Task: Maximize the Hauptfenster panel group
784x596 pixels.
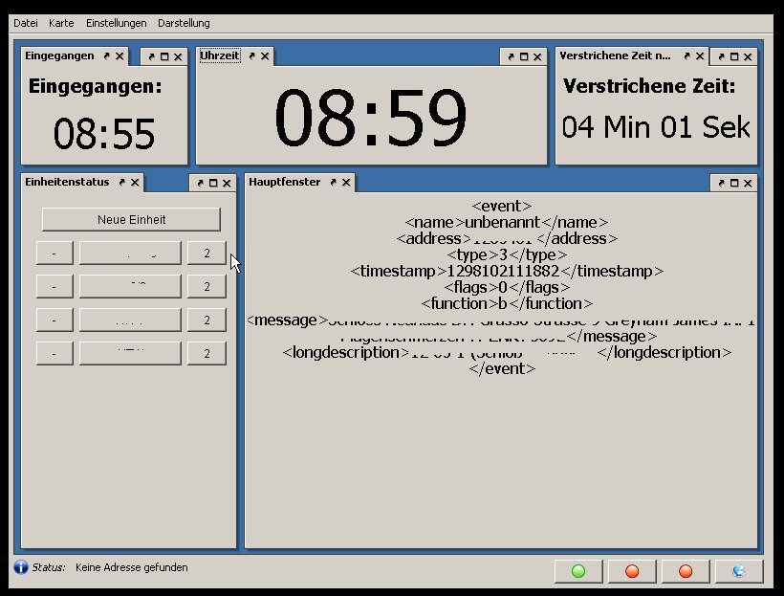Action: [734, 183]
